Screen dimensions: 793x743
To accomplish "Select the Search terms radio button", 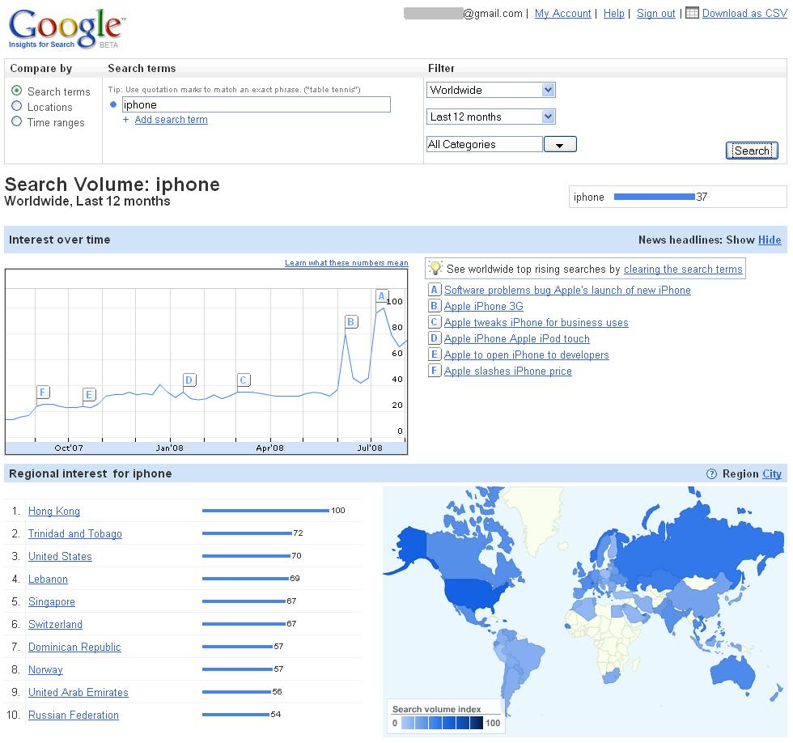I will [x=17, y=91].
